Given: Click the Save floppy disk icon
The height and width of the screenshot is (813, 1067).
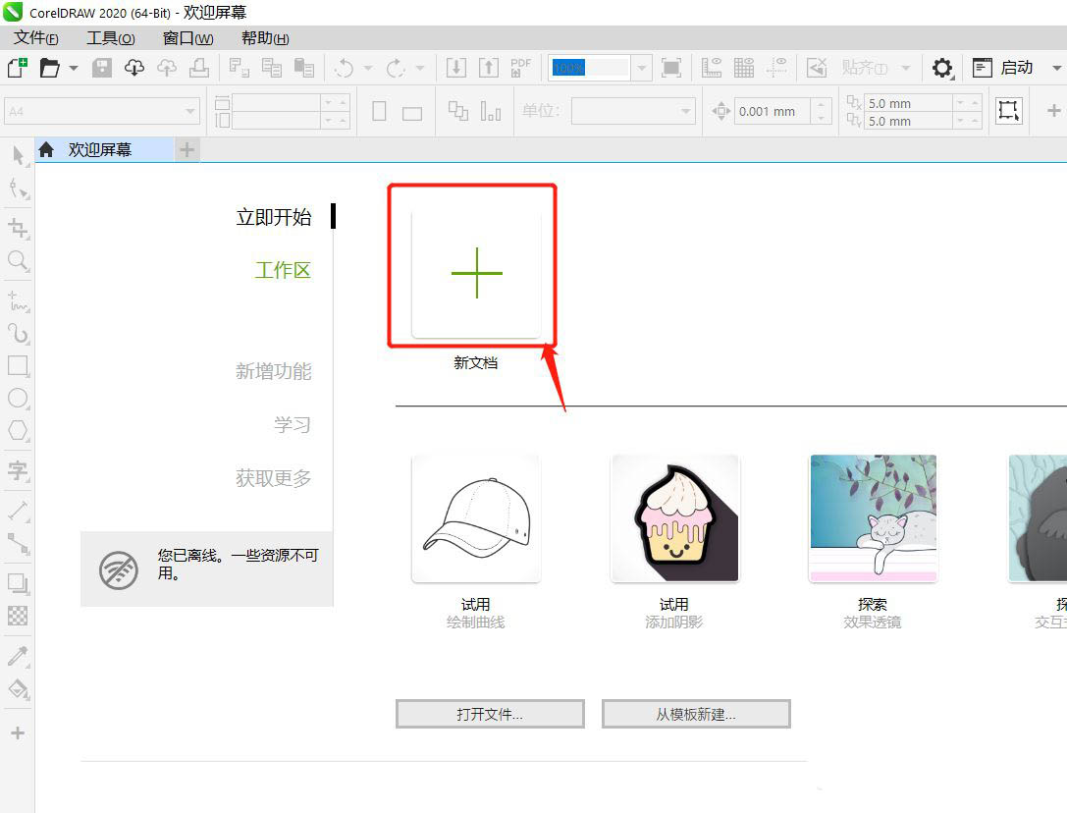Looking at the screenshot, I should [x=102, y=68].
